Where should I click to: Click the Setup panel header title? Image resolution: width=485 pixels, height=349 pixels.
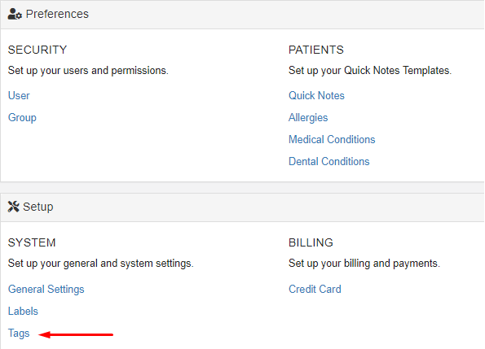(38, 207)
